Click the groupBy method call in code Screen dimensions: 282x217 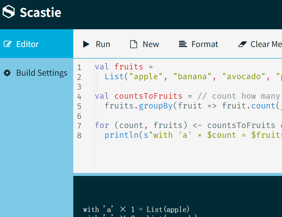click(x=155, y=106)
